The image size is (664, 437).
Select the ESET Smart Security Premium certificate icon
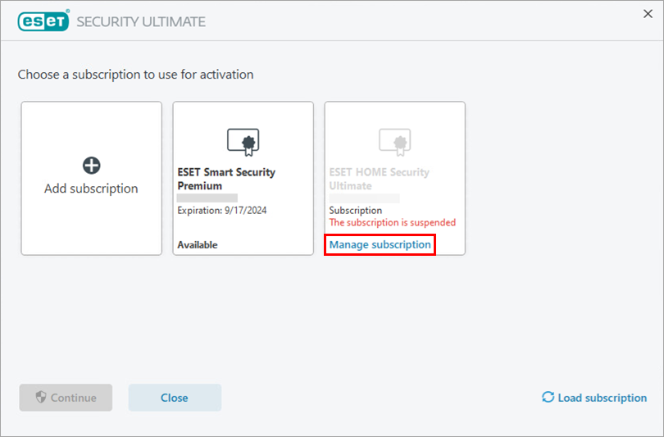(x=243, y=143)
